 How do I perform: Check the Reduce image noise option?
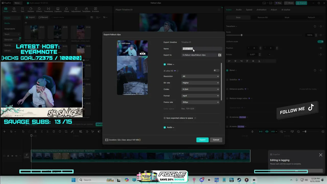[227, 98]
